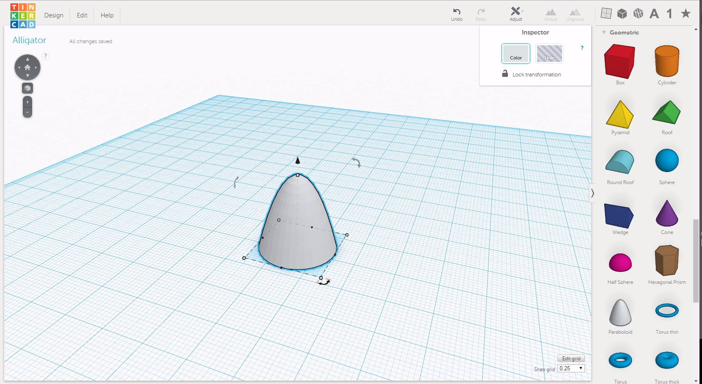Click the top height resize handle
Viewport: 702px width, 384px height.
click(298, 175)
